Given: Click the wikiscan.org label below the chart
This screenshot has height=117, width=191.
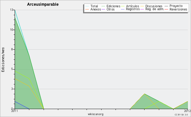Looking at the screenshot, I should [95, 114].
